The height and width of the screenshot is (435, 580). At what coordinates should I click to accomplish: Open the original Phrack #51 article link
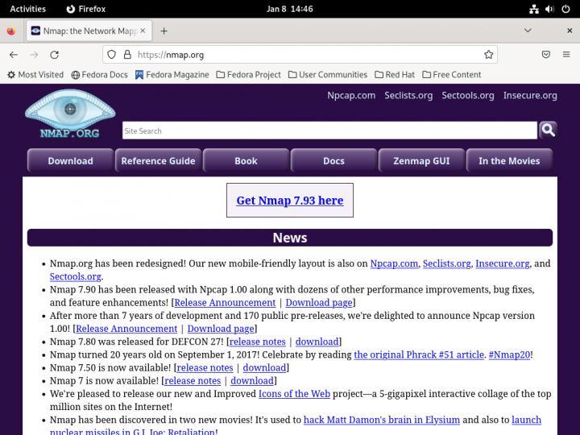pyautogui.click(x=419, y=354)
